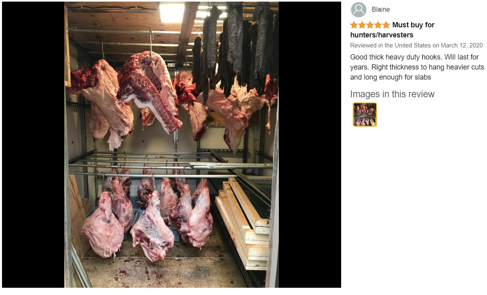Click the black area right of the photo
The width and height of the screenshot is (487, 295).
tap(310, 145)
